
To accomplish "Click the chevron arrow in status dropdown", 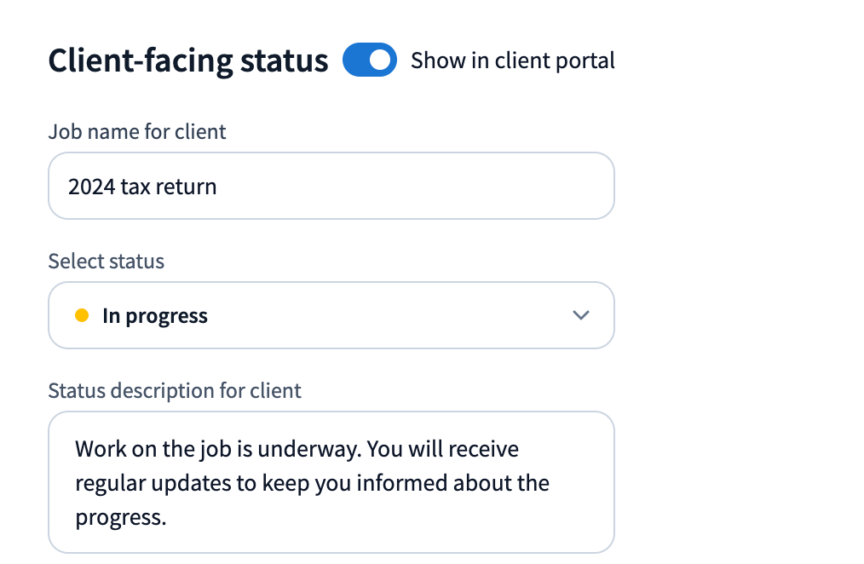I will point(581,315).
